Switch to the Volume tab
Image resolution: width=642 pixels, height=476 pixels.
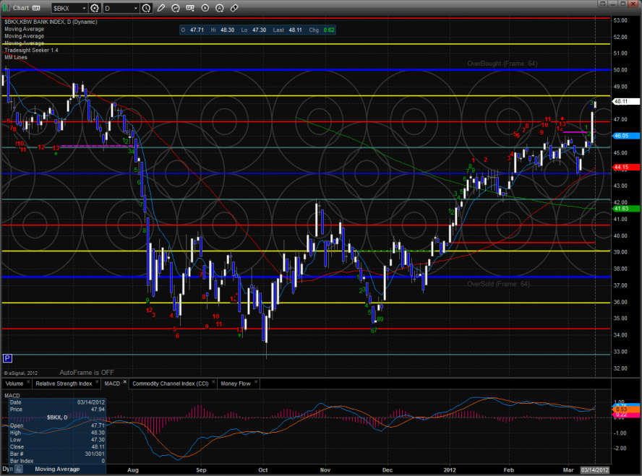coord(14,384)
